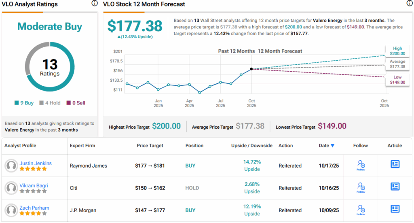Click the High $200.00 forecast label
Viewport: 414px width, 223px height.
point(397,51)
